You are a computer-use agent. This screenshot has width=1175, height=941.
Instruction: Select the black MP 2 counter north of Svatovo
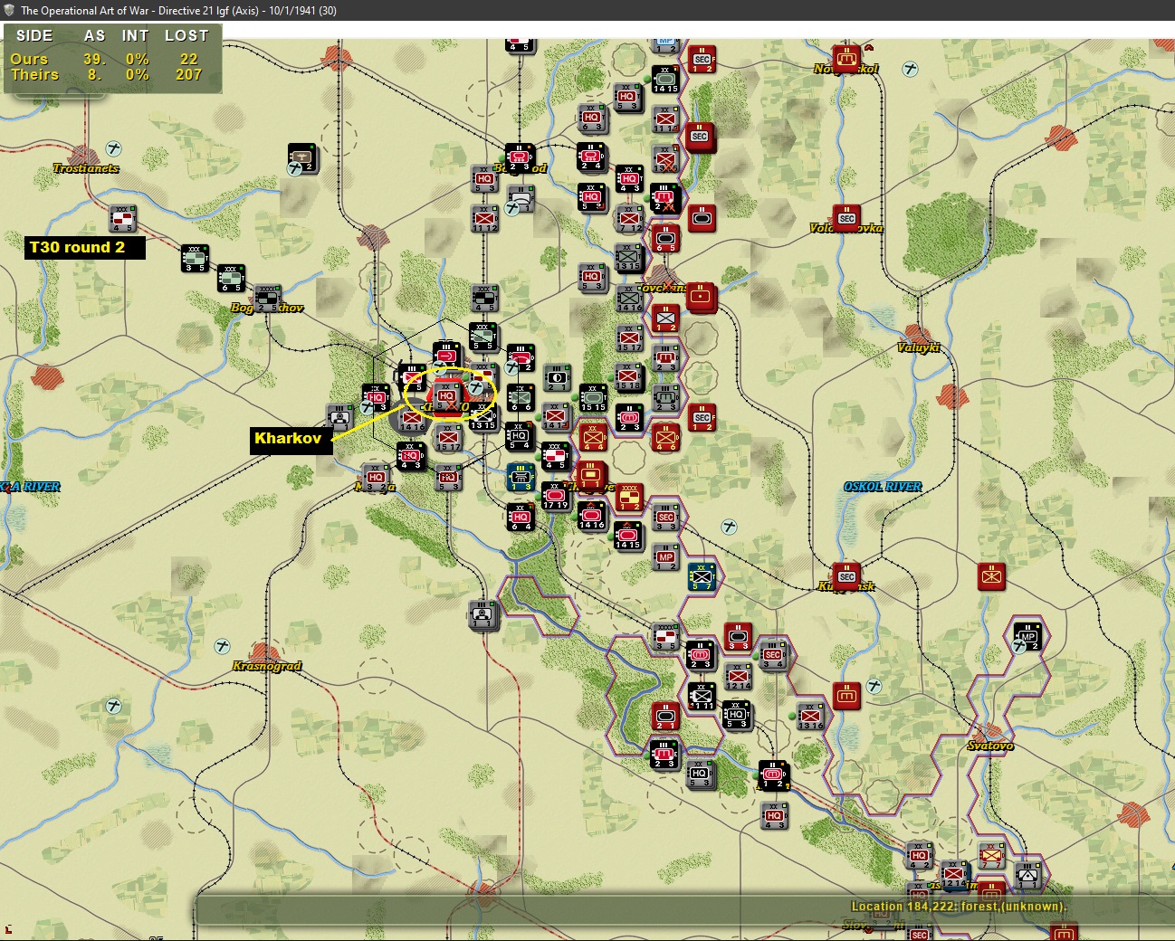pos(1027,636)
